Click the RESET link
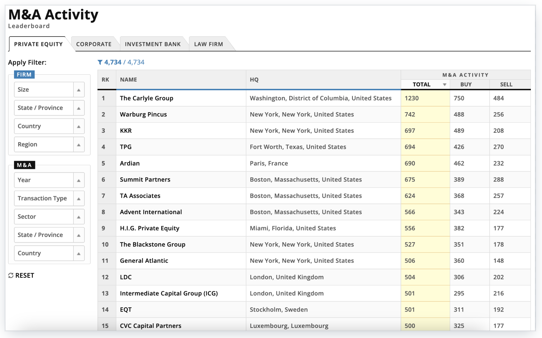This screenshot has width=542, height=338. click(25, 275)
